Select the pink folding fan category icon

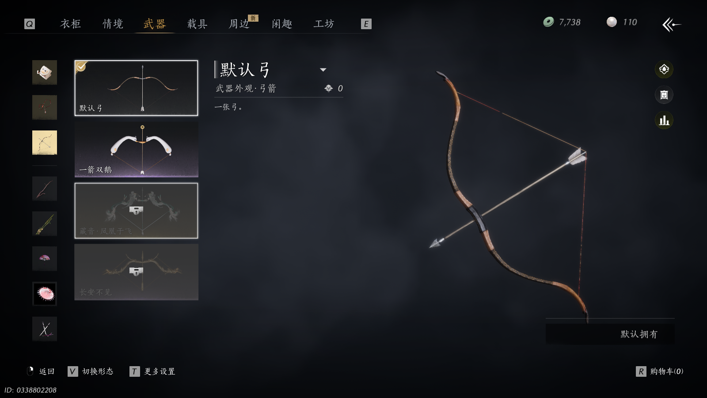click(x=45, y=258)
